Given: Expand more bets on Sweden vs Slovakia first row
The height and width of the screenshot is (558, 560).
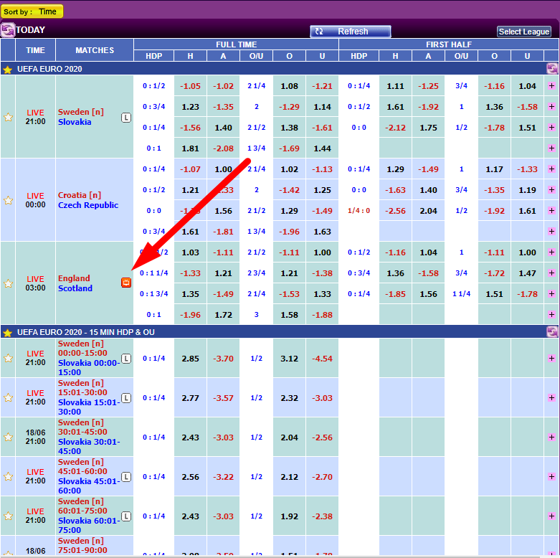Looking at the screenshot, I should click(x=551, y=86).
